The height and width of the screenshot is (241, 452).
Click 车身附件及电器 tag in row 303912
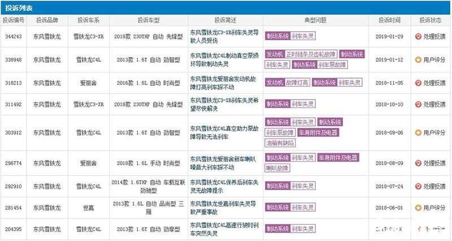coord(318,132)
